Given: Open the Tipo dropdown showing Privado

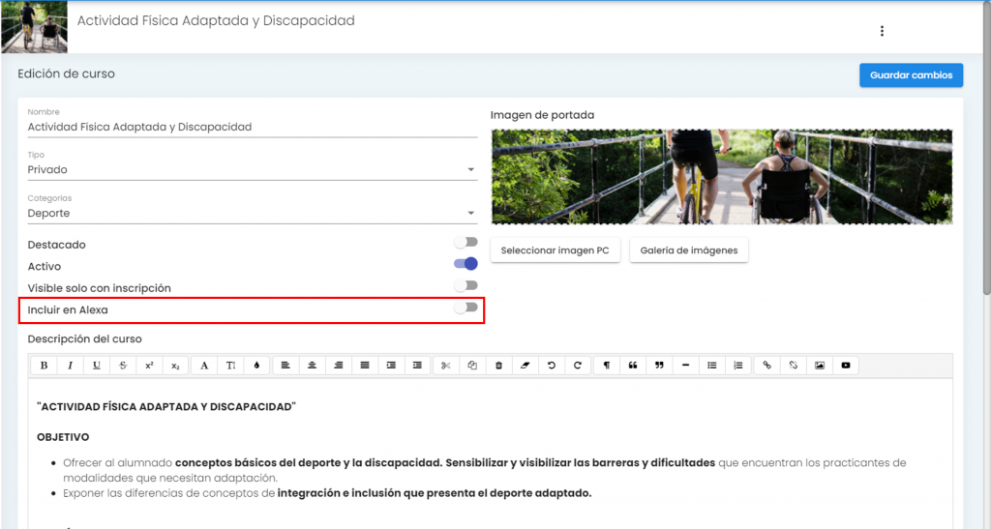Looking at the screenshot, I should (252, 170).
